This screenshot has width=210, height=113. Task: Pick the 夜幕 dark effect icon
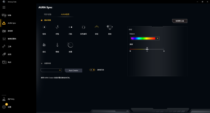70,45
